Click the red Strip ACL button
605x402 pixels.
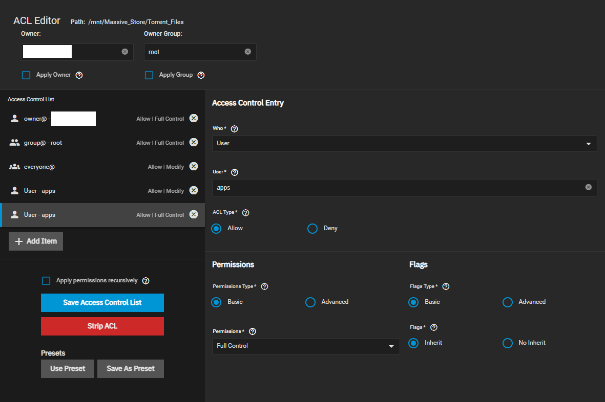pyautogui.click(x=102, y=326)
